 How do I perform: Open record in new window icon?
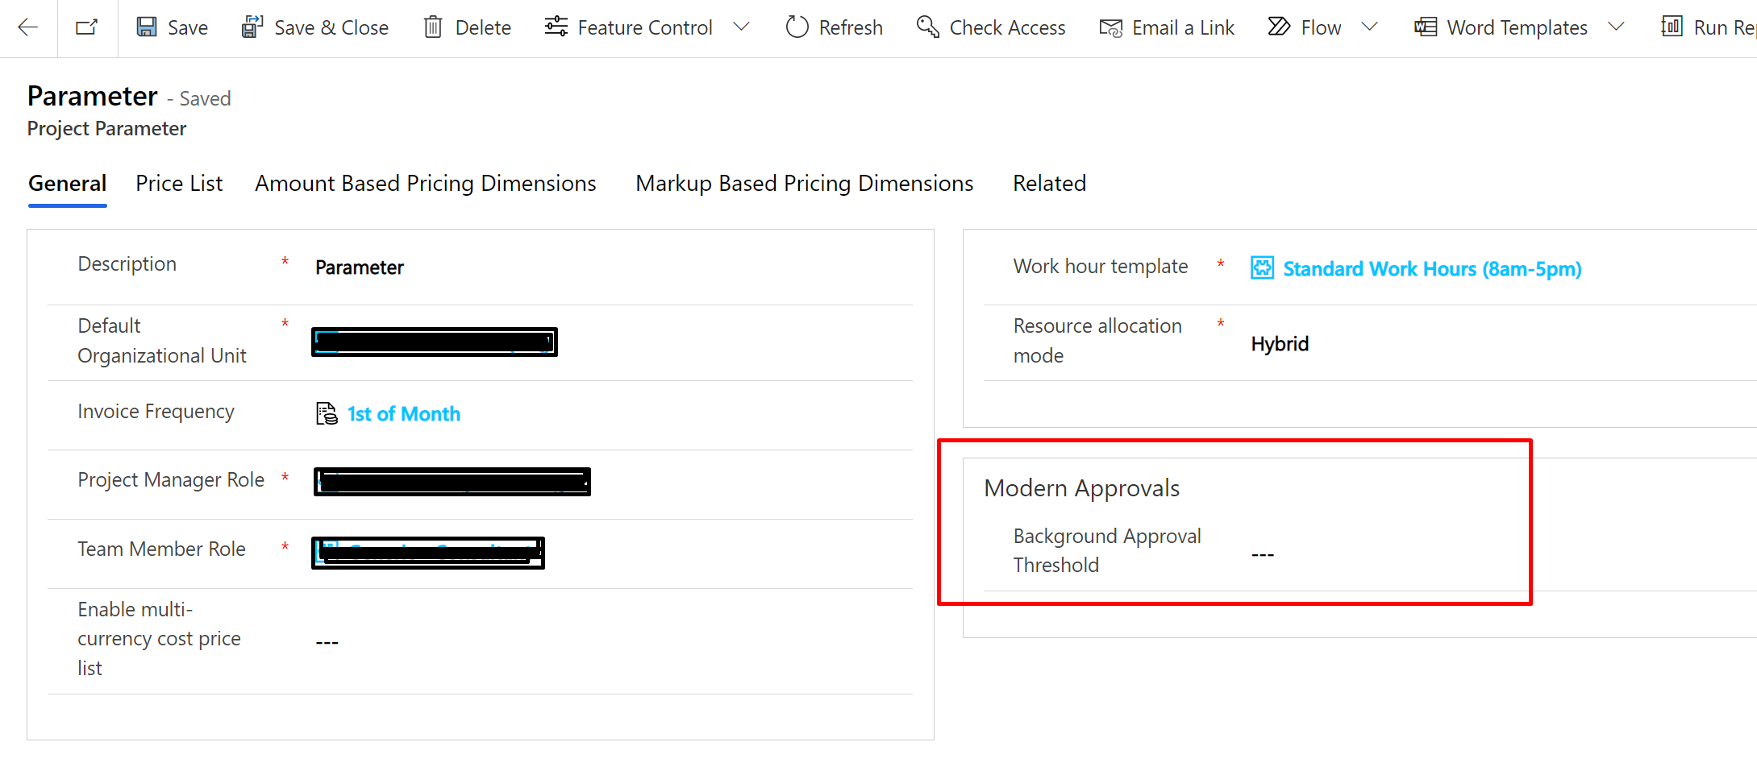tap(86, 27)
